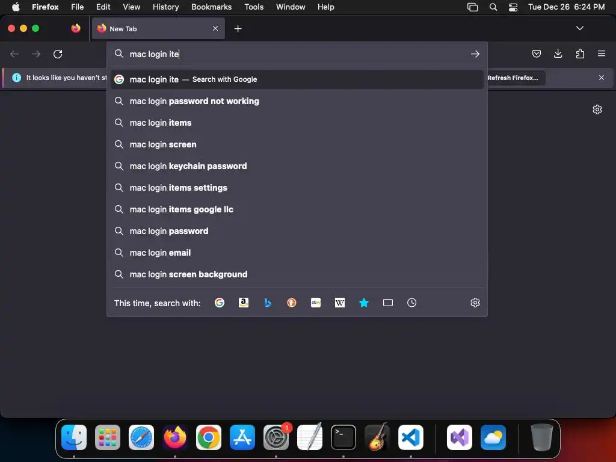Search Bookmarks using the star icon
The height and width of the screenshot is (462, 616).
(364, 303)
